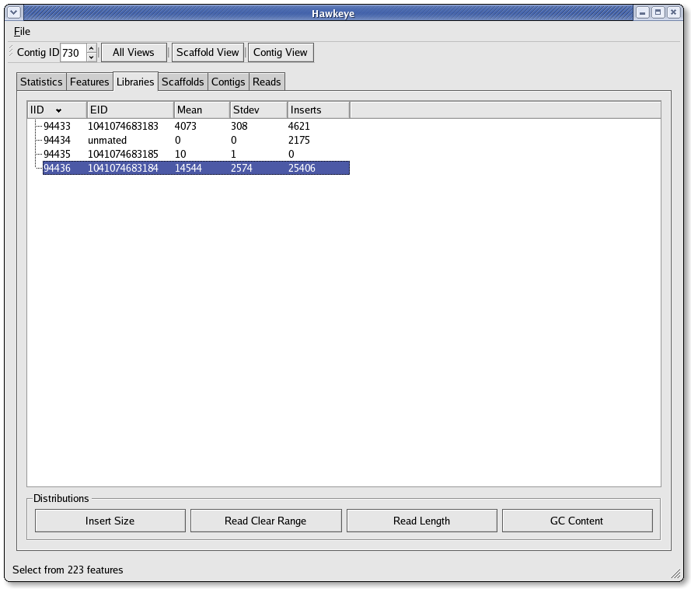Image resolution: width=691 pixels, height=589 pixels.
Task: Select the unmated library row 94434
Action: click(x=57, y=140)
